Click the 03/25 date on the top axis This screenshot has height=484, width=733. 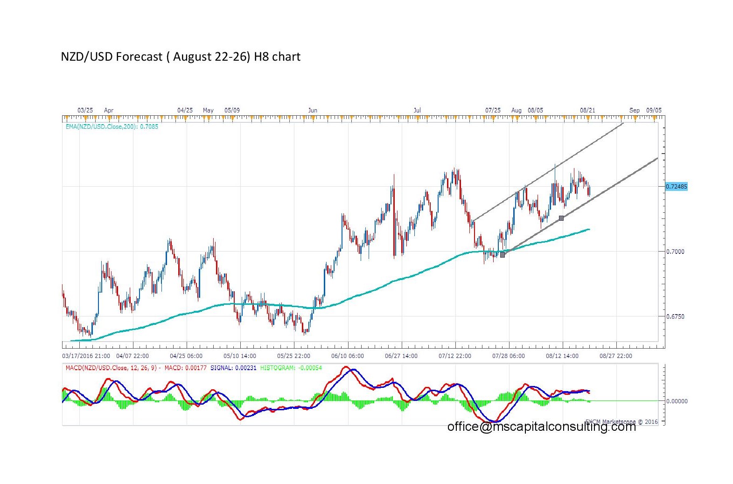tap(85, 110)
